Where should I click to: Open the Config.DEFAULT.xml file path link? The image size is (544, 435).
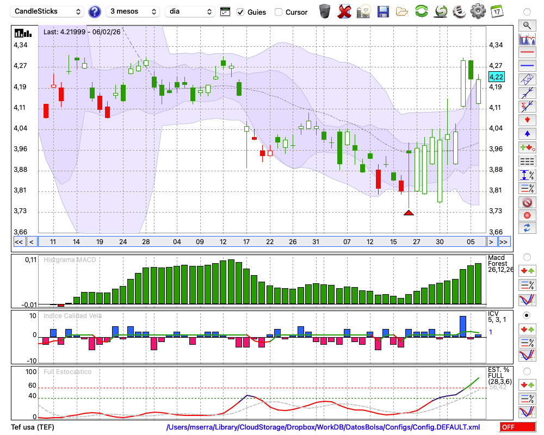(x=323, y=427)
